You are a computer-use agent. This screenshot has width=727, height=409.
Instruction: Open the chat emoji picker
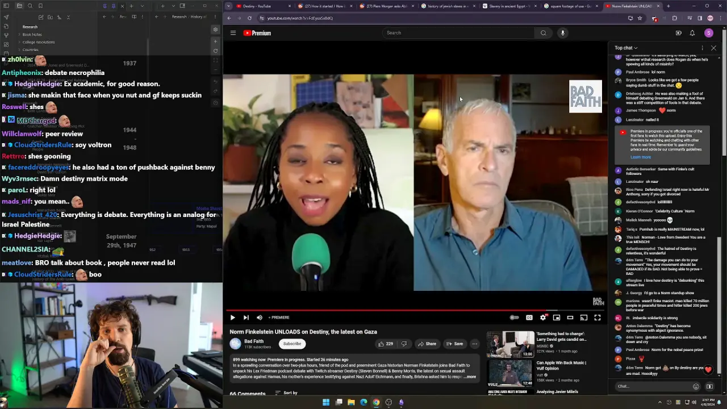click(696, 386)
